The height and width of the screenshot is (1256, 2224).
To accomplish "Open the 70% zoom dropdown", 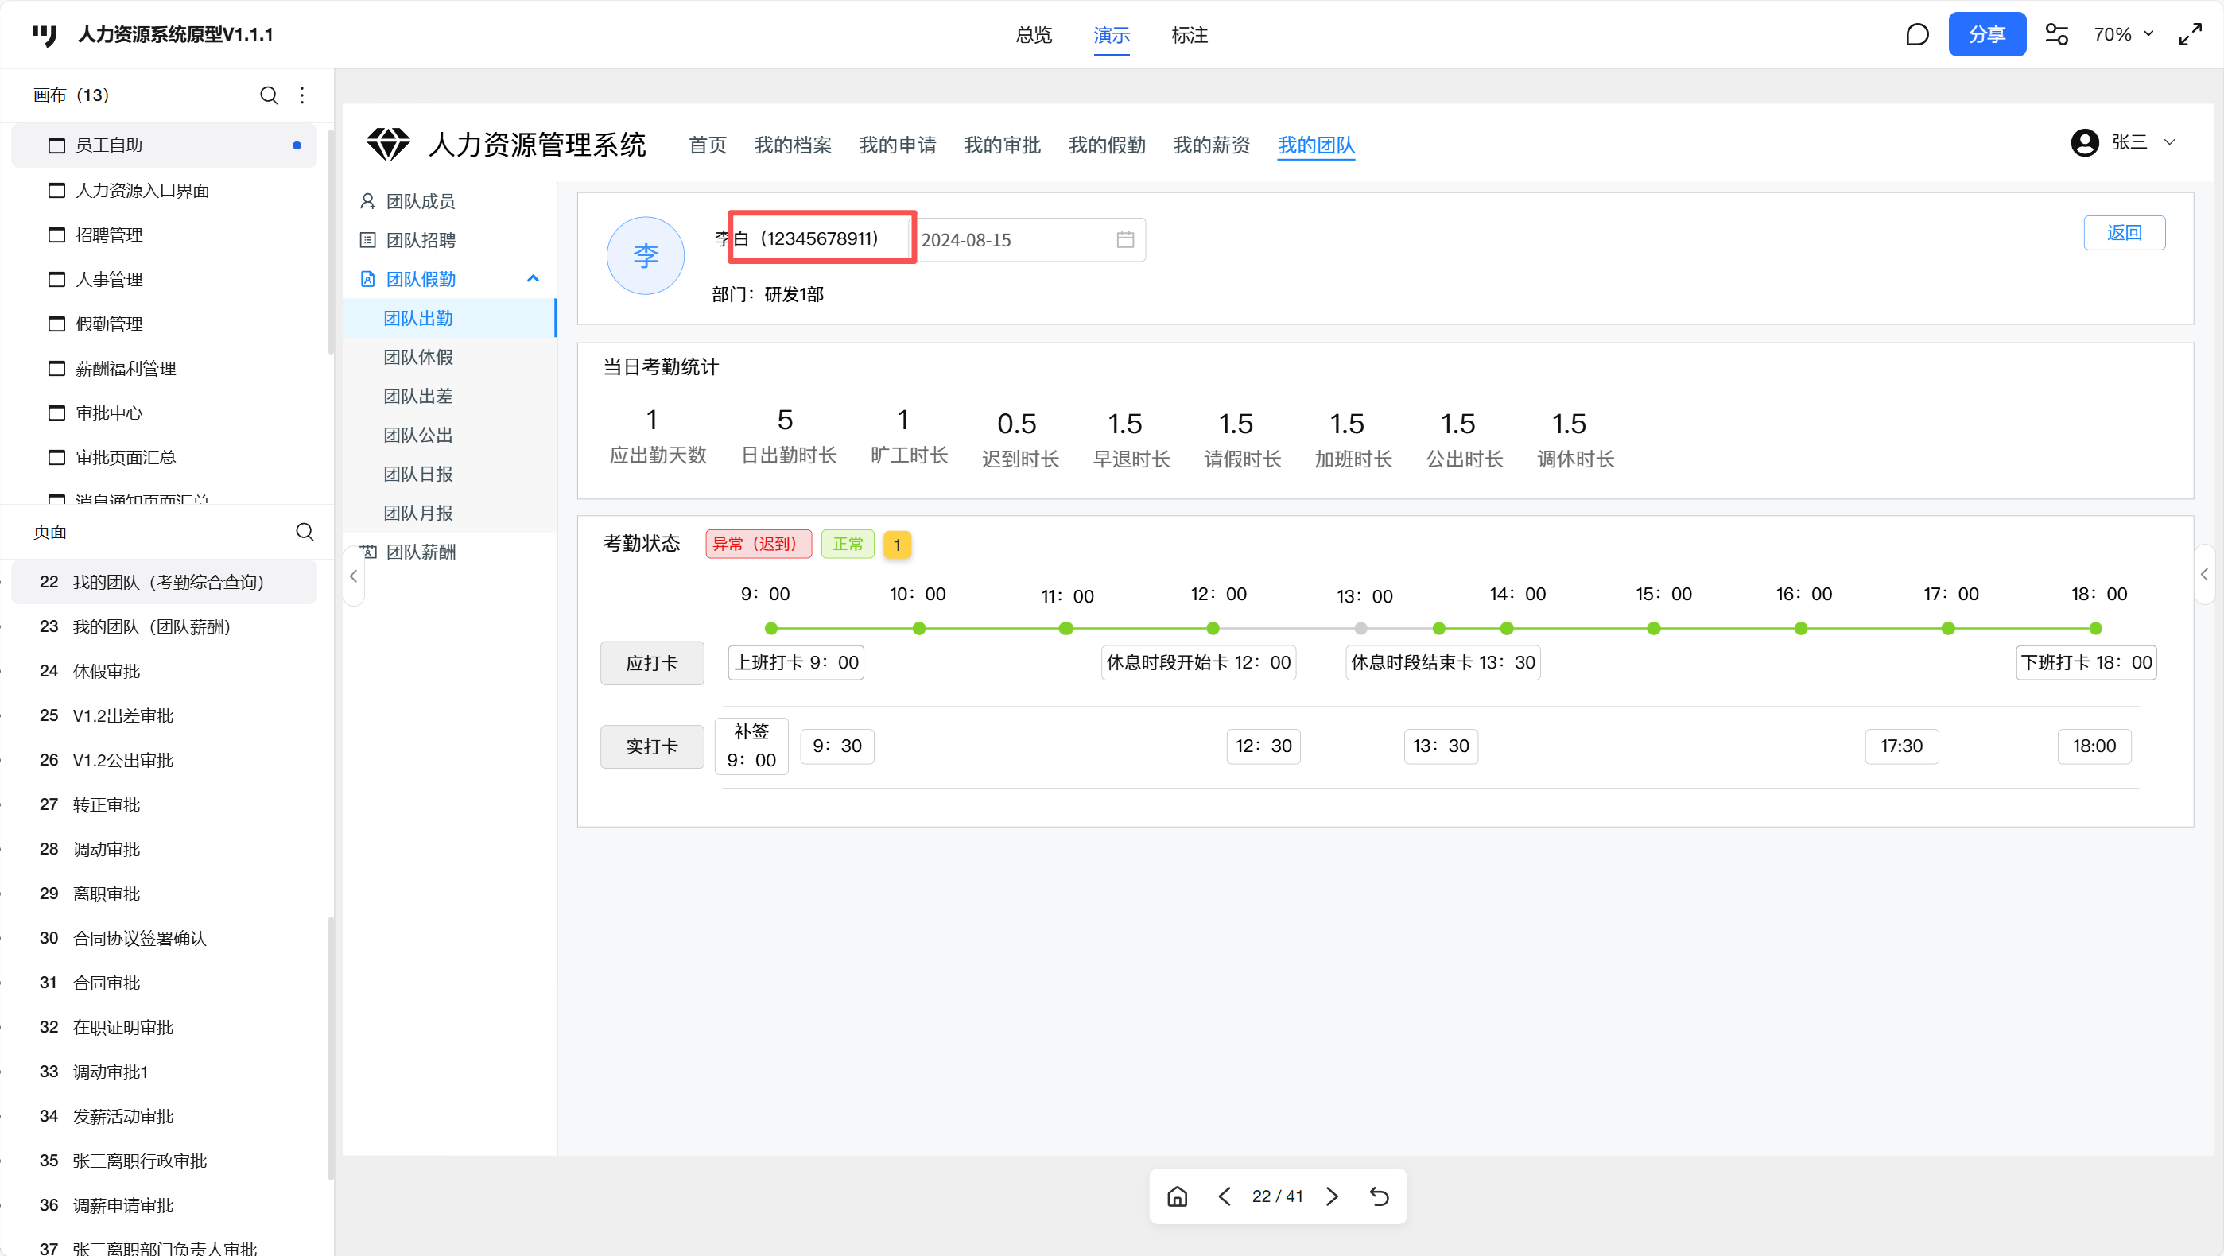I will click(2123, 34).
